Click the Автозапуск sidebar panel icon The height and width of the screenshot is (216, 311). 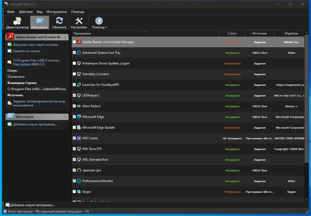pyautogui.click(x=10, y=116)
